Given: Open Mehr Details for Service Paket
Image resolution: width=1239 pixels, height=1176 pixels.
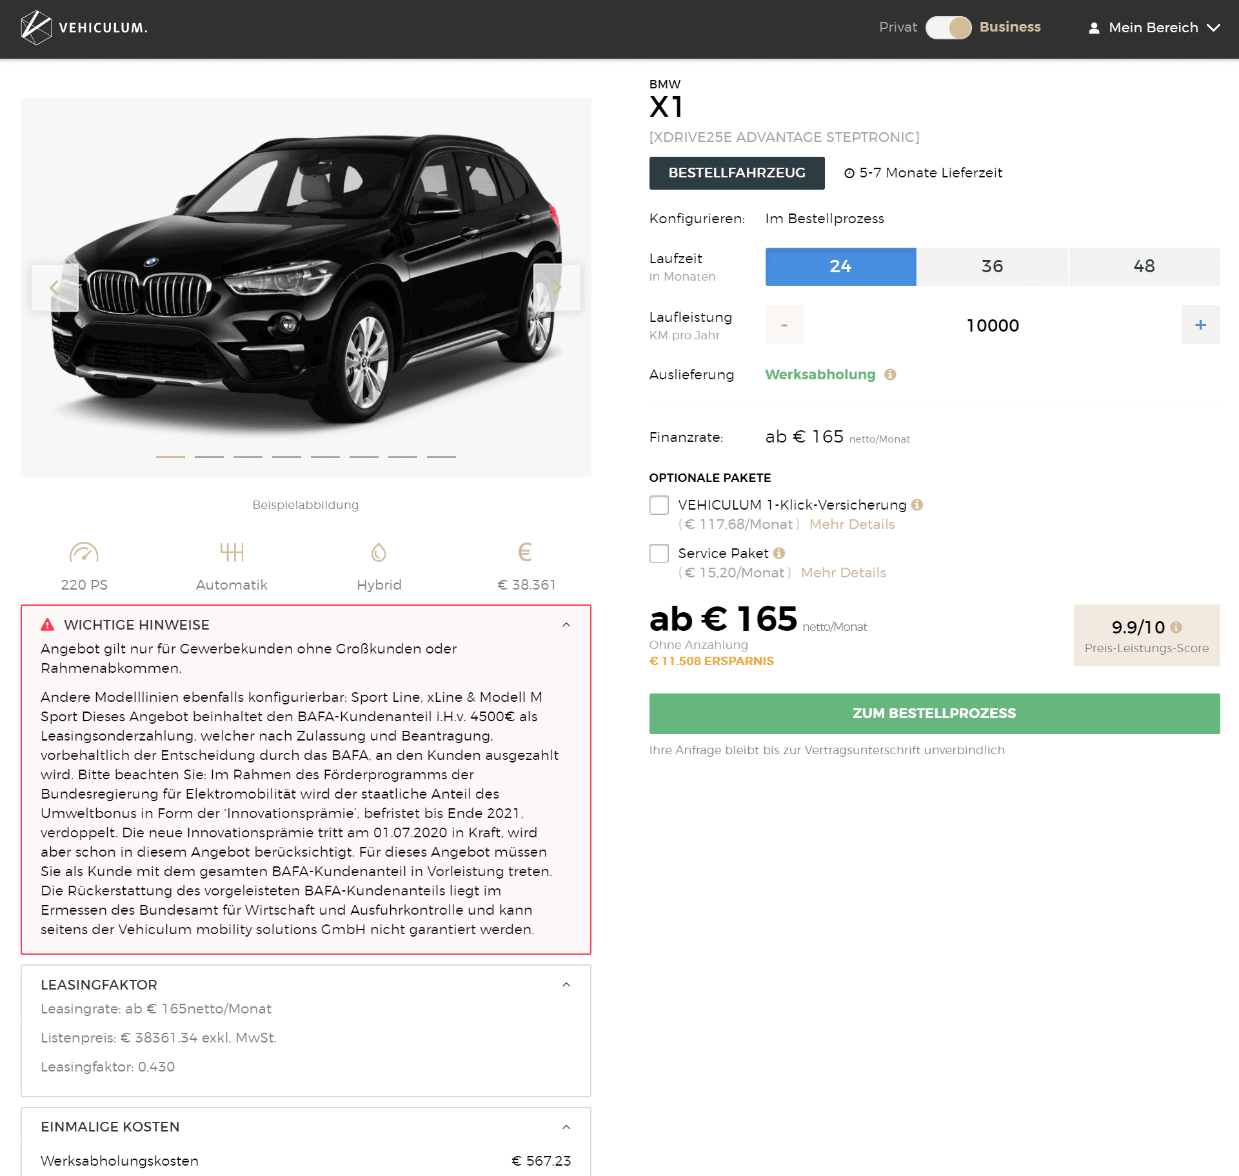Looking at the screenshot, I should click(x=844, y=573).
